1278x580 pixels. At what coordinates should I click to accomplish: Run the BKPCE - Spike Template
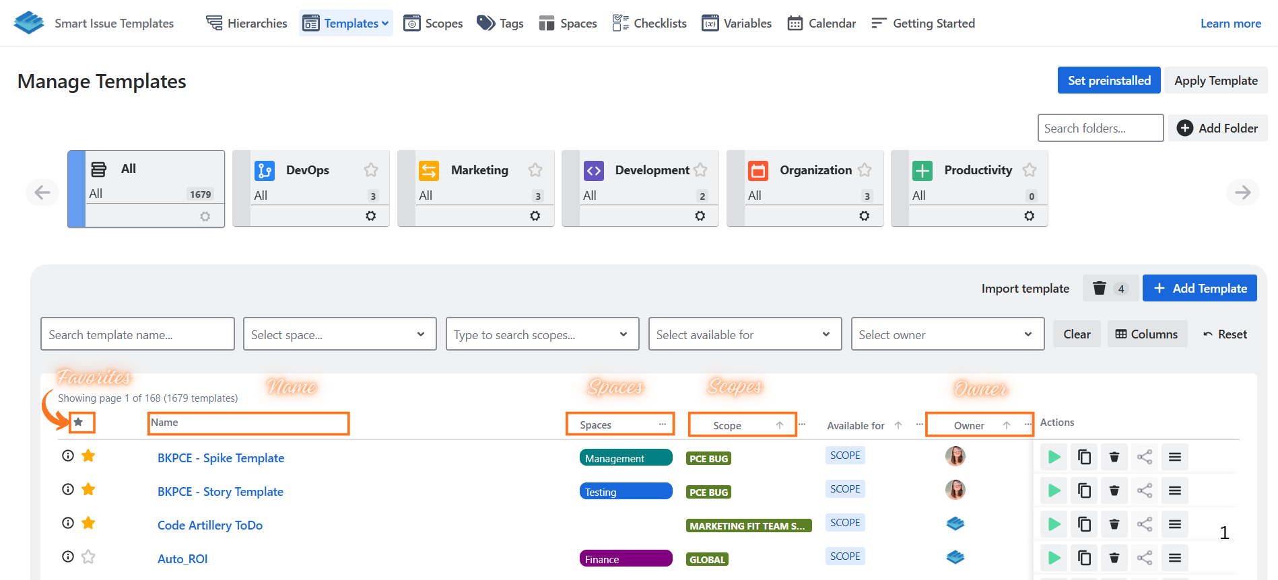pos(1054,457)
